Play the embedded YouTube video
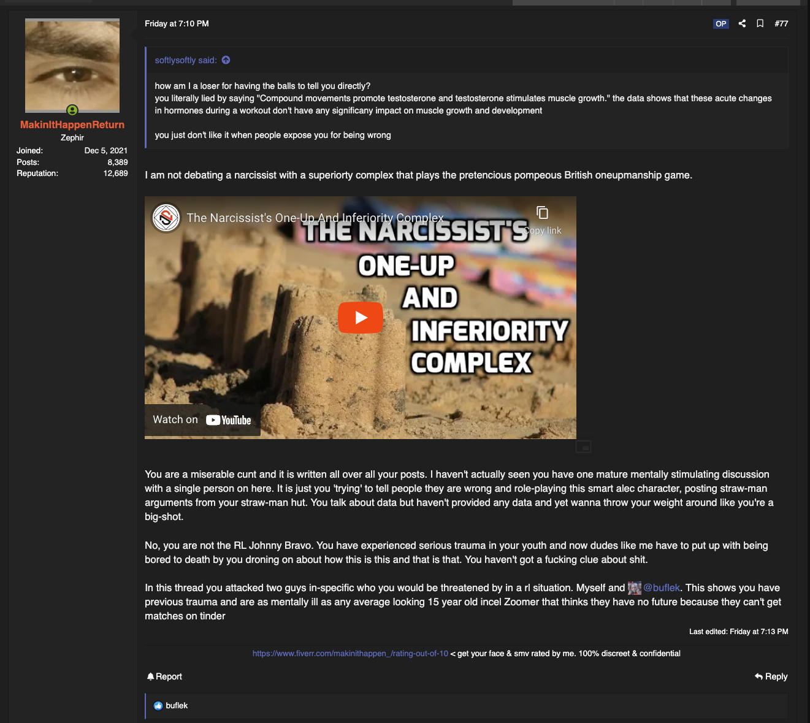Image resolution: width=810 pixels, height=723 pixels. click(361, 318)
